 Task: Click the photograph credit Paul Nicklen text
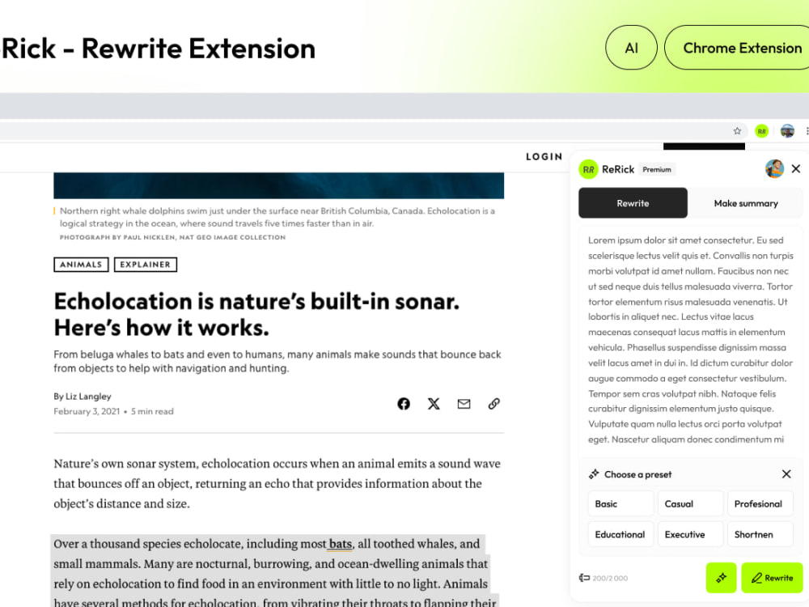click(172, 237)
